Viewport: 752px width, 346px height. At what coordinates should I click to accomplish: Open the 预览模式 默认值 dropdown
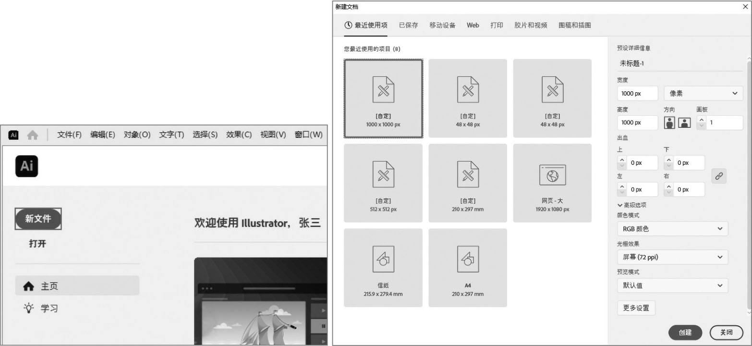click(673, 285)
